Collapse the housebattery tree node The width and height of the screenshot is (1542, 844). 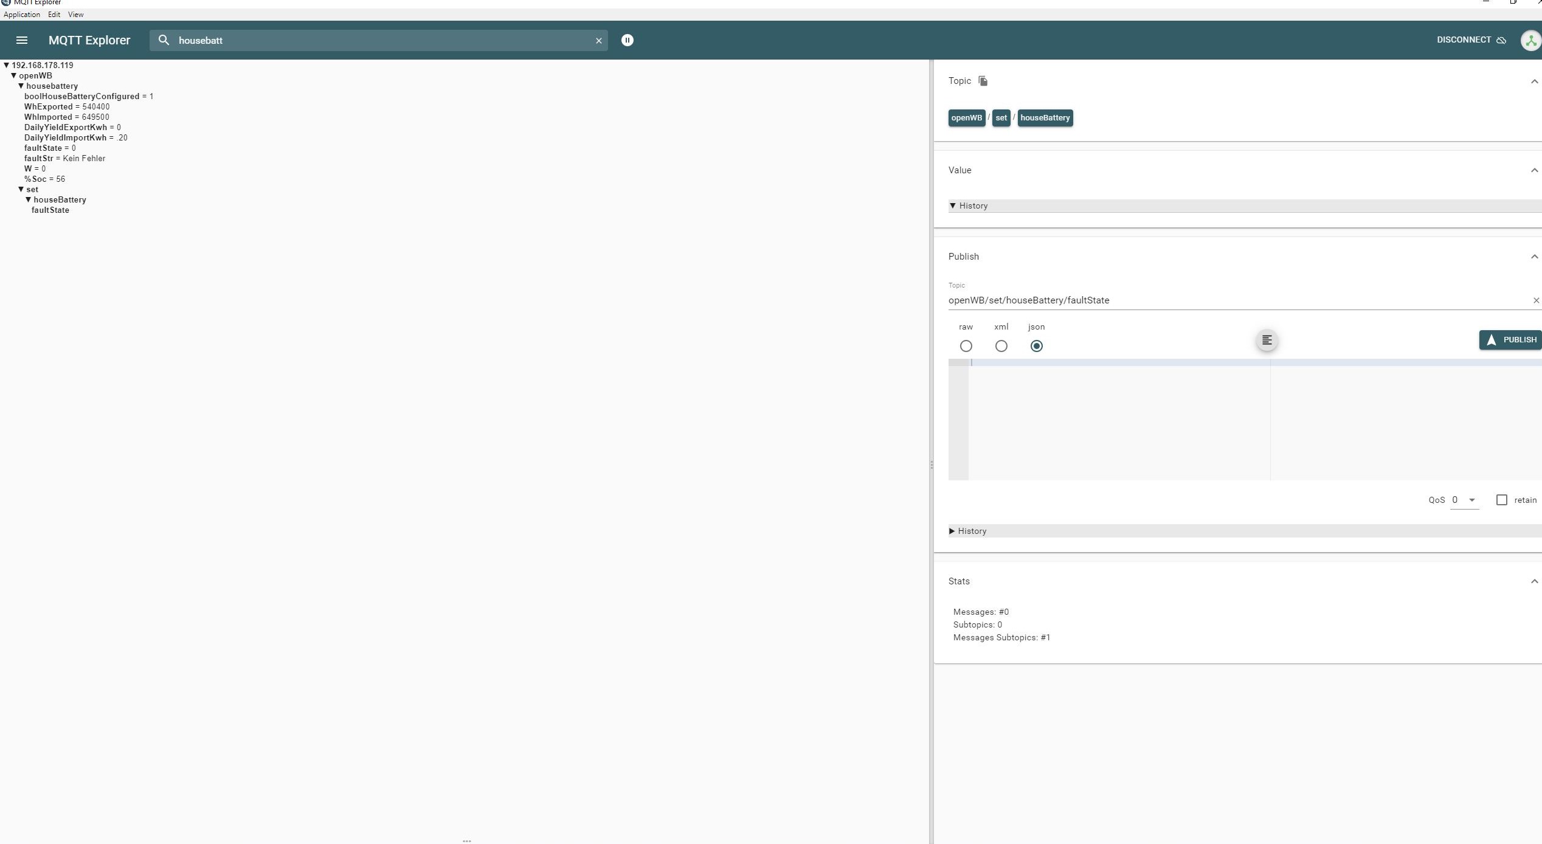tap(21, 86)
